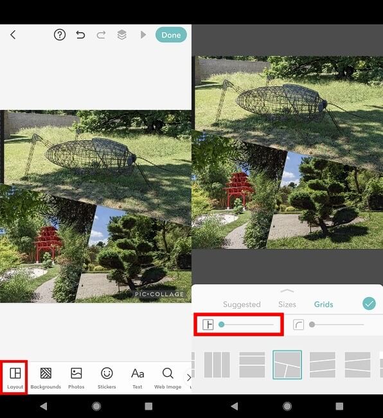Tap Android back button on left screen
Screen dimensions: 383x418
(x=44, y=406)
